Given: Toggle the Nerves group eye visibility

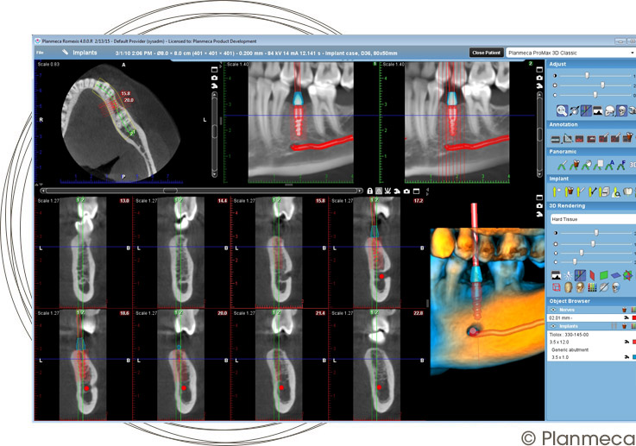Looking at the screenshot, I should [553, 310].
